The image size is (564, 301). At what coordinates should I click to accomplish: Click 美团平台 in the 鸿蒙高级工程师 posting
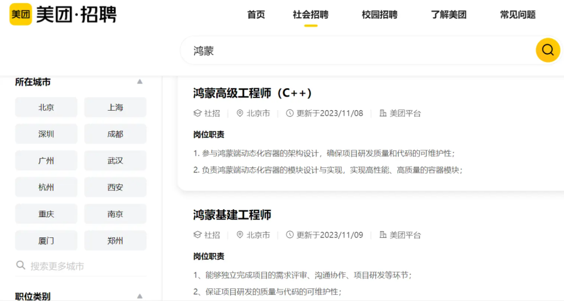(x=405, y=113)
